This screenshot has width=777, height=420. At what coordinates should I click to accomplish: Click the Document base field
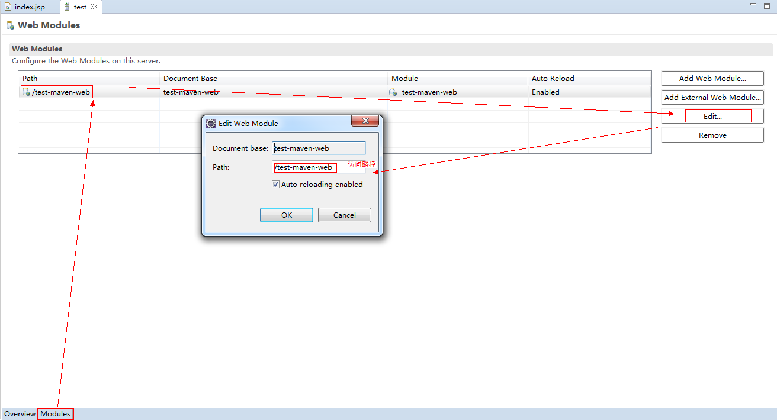click(x=319, y=148)
